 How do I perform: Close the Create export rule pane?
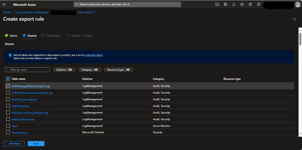click(x=294, y=19)
